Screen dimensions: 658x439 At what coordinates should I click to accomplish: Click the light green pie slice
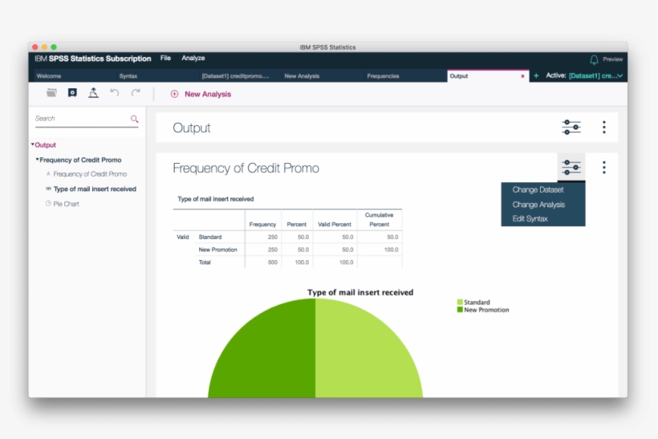click(361, 357)
